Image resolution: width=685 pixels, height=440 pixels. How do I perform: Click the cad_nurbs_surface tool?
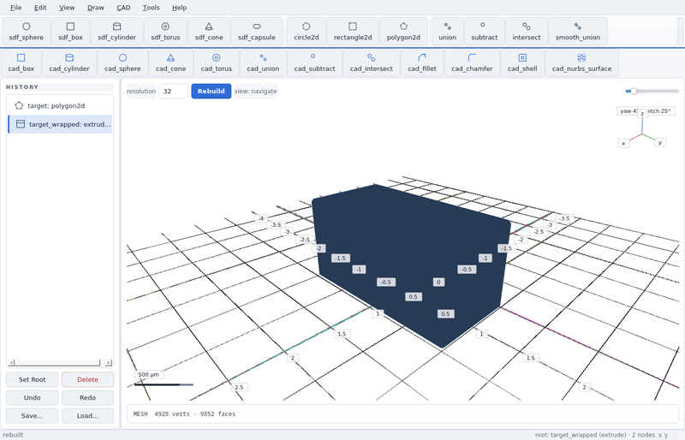[581, 63]
